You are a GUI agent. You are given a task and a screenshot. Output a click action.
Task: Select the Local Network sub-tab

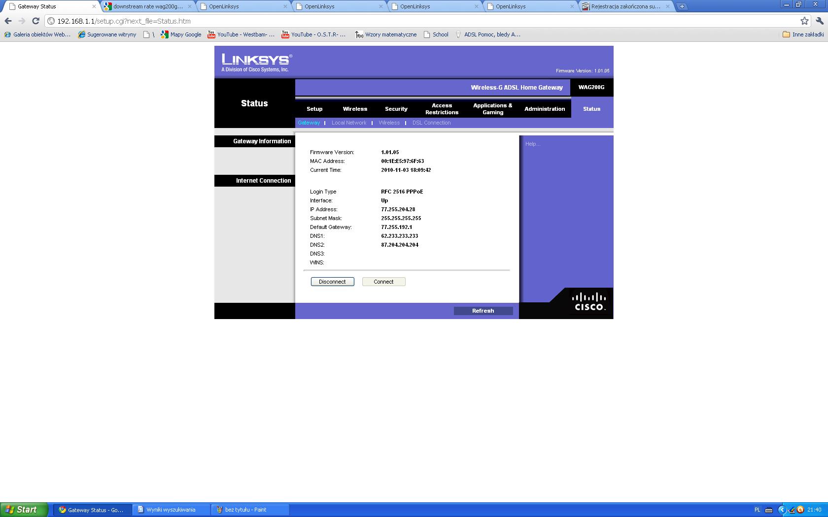[x=348, y=123]
